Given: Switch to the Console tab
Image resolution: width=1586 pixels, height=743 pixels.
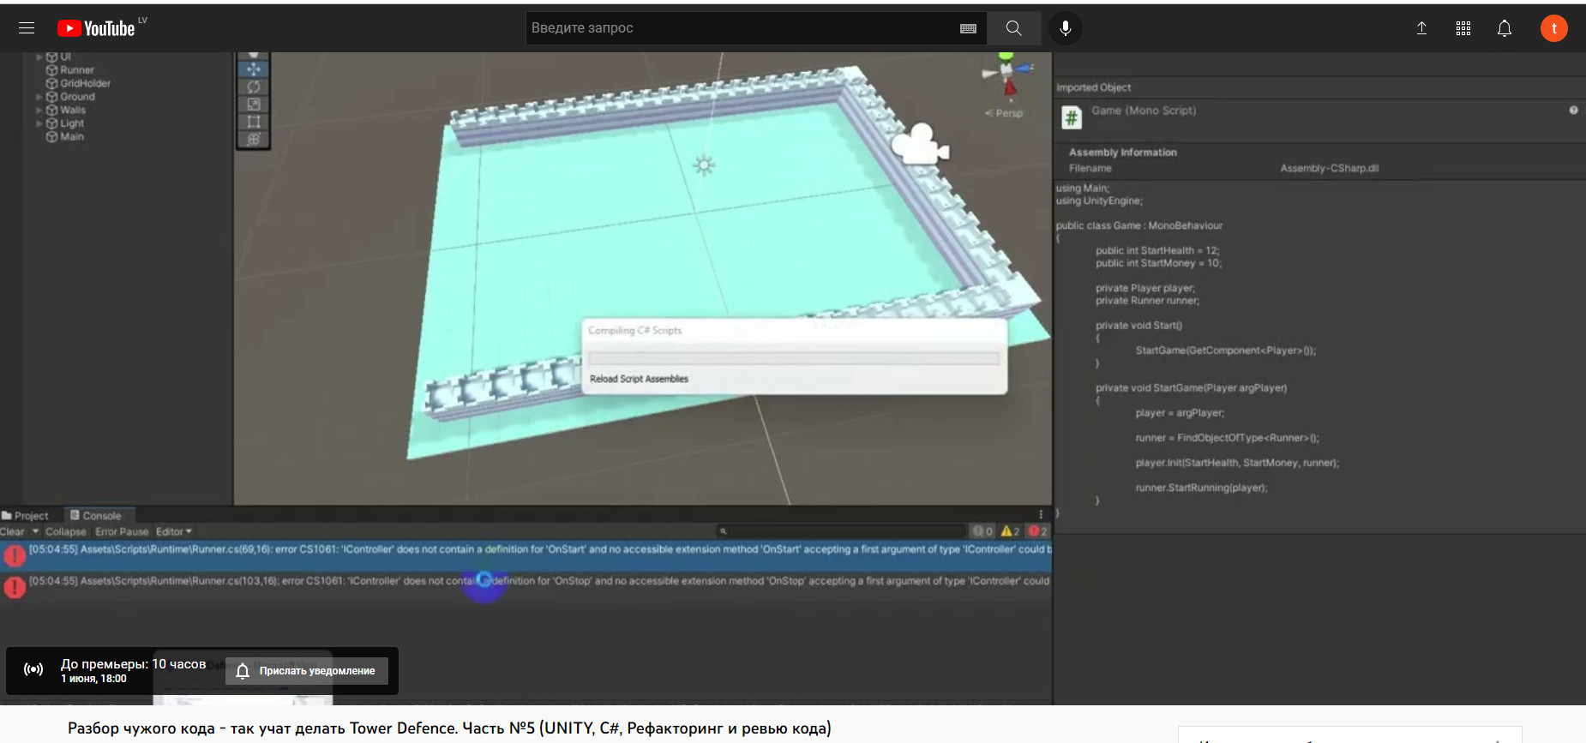Looking at the screenshot, I should (96, 516).
